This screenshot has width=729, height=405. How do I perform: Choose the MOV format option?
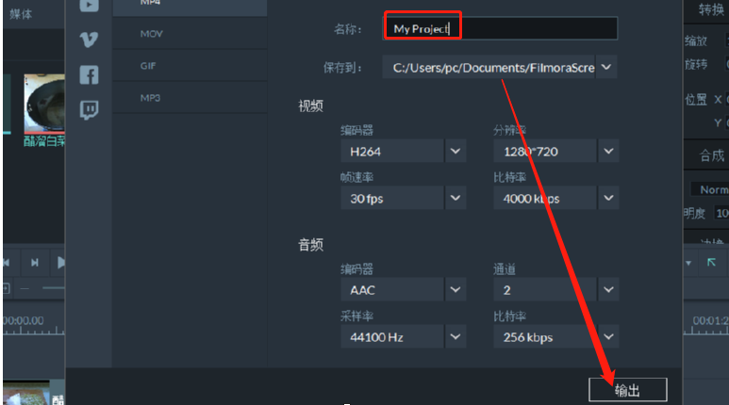point(152,33)
